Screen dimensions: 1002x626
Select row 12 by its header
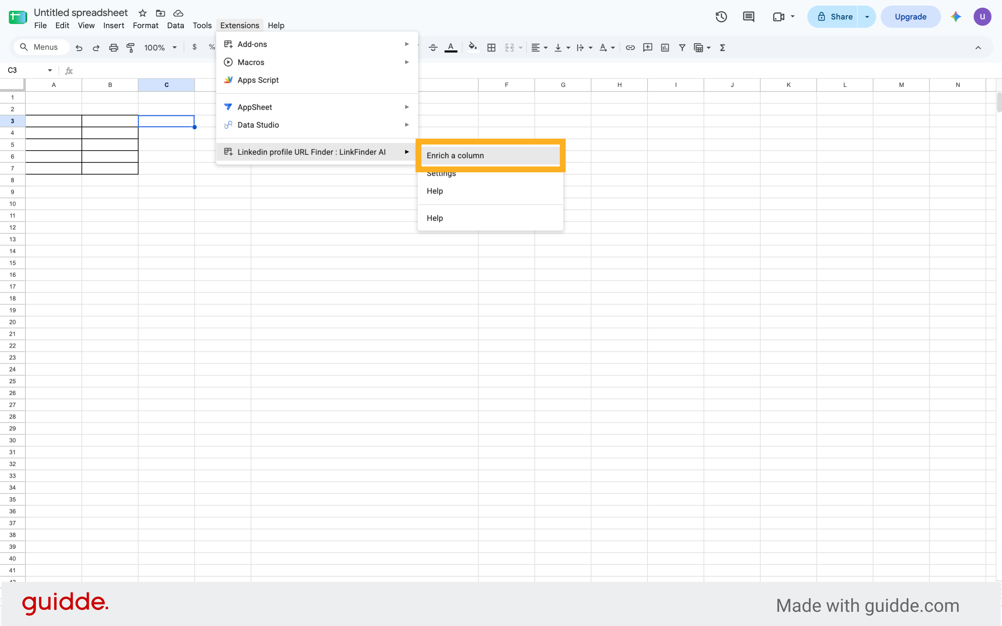click(13, 227)
